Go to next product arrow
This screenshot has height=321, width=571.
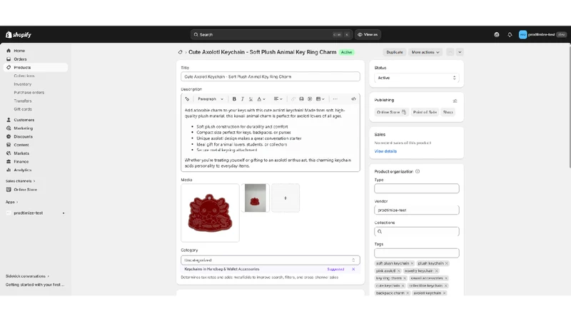coord(460,52)
